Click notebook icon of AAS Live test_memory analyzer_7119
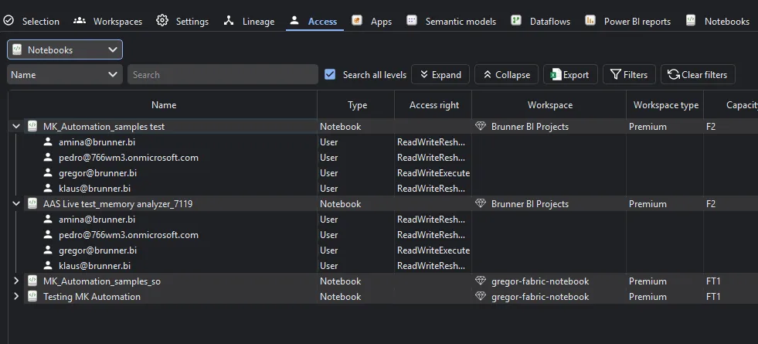Screen dimensions: 758x344 click(x=32, y=203)
